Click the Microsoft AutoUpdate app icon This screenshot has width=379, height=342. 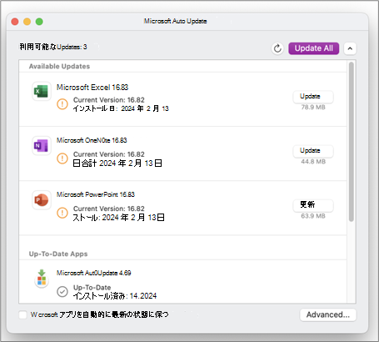coord(42,279)
